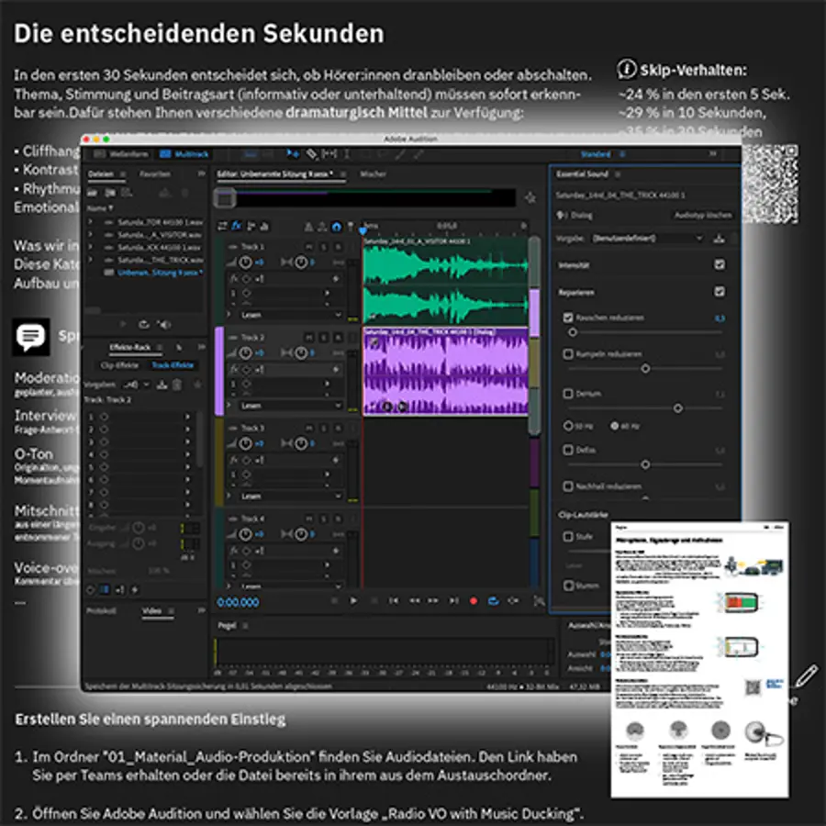826x826 pixels.
Task: Click the red Record button
Action: pyautogui.click(x=473, y=600)
